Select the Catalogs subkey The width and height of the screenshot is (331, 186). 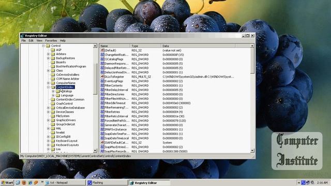tap(67, 91)
